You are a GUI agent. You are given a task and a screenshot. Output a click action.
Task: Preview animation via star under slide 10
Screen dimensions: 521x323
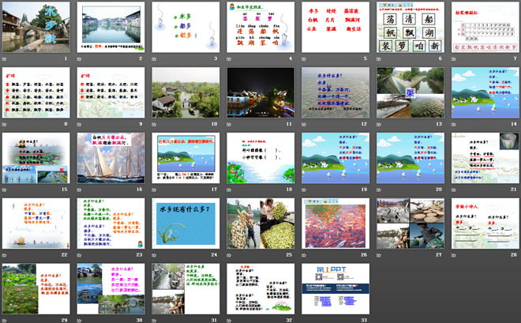pyautogui.click(x=154, y=125)
